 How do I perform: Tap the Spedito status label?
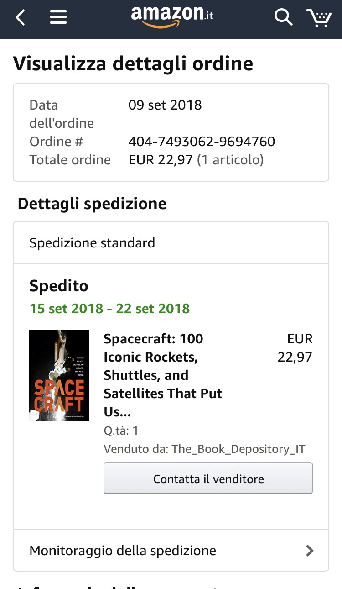(x=59, y=286)
